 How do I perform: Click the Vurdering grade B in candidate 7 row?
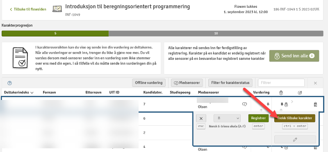[268, 104]
